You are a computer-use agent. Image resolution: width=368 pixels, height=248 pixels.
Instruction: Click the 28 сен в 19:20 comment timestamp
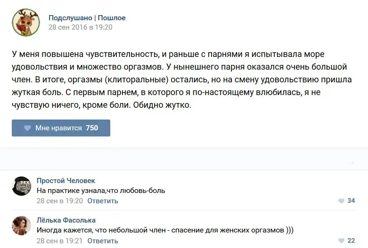(x=60, y=201)
